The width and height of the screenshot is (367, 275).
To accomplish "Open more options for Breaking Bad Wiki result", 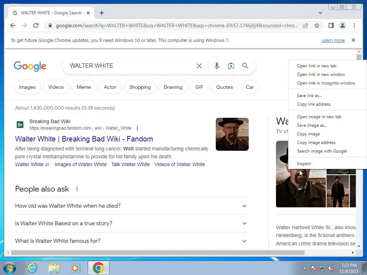I will coord(137,128).
